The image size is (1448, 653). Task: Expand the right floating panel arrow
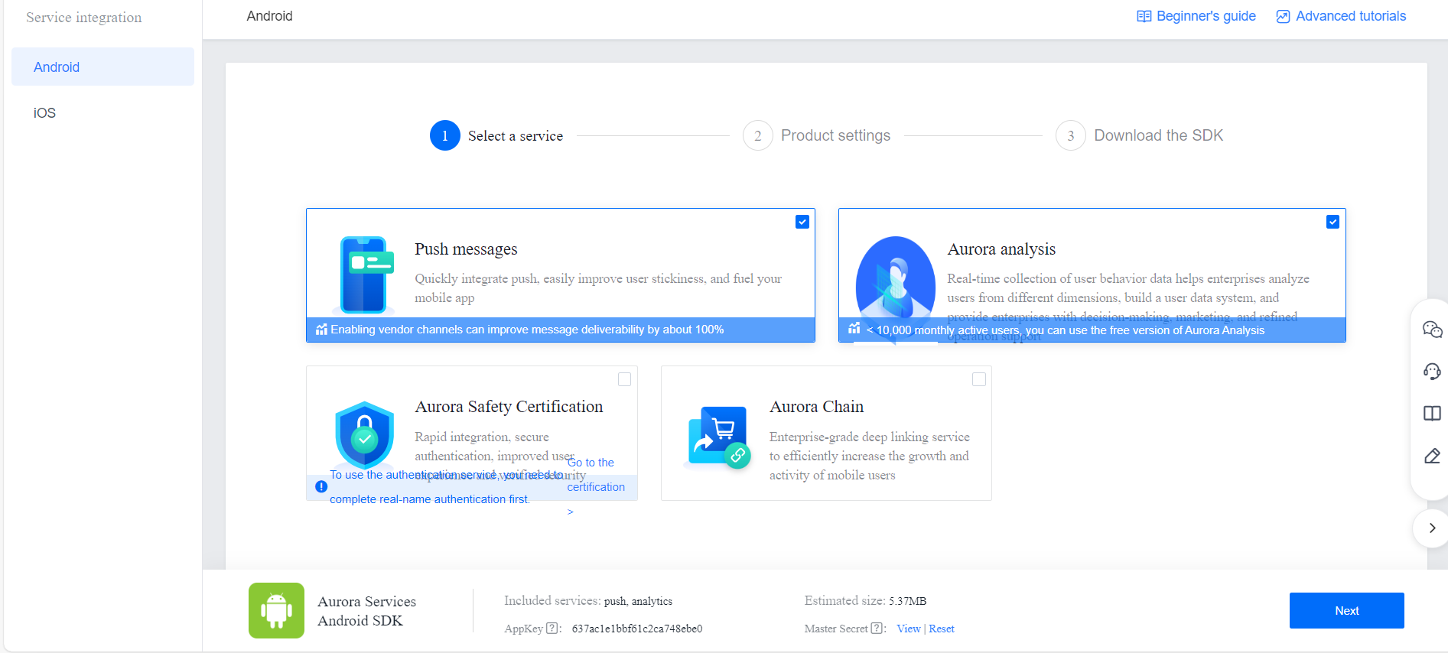[x=1432, y=528]
